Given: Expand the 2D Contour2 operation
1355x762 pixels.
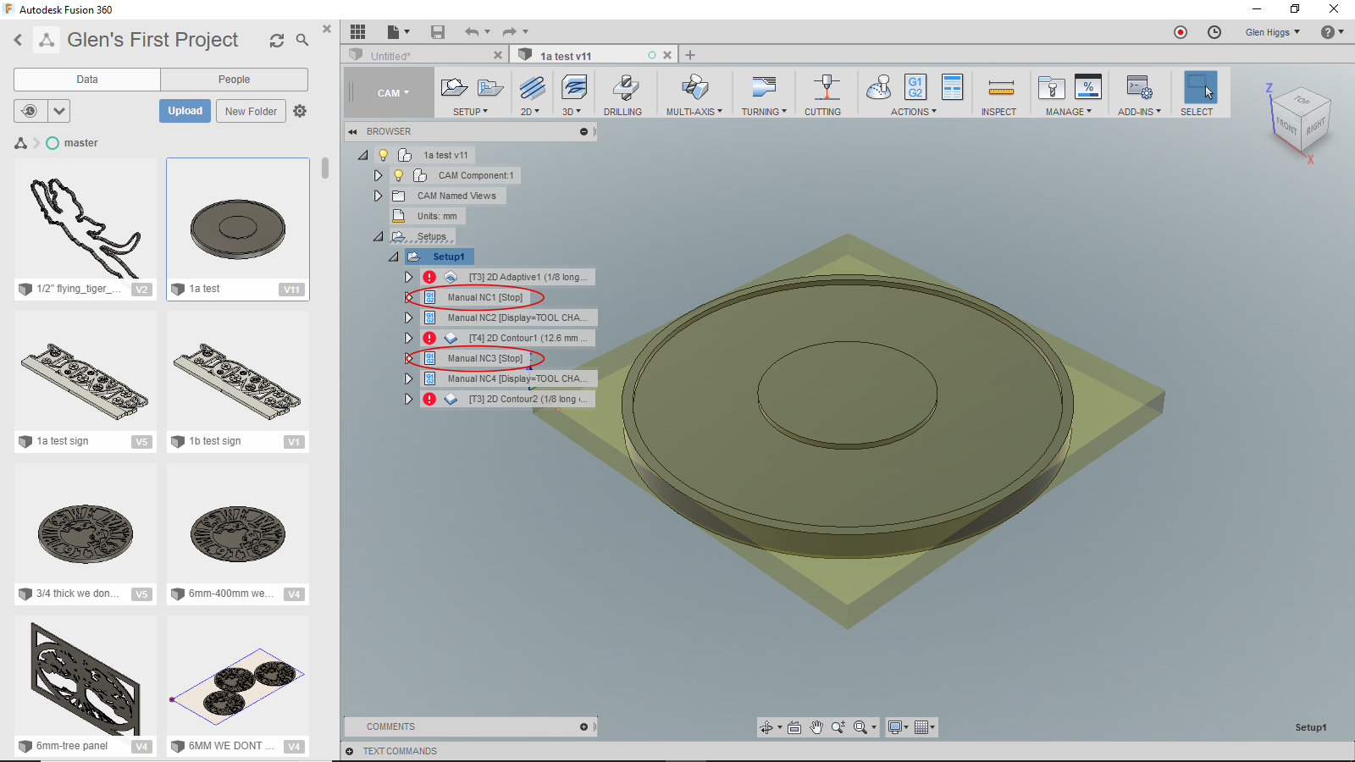Looking at the screenshot, I should click(408, 399).
